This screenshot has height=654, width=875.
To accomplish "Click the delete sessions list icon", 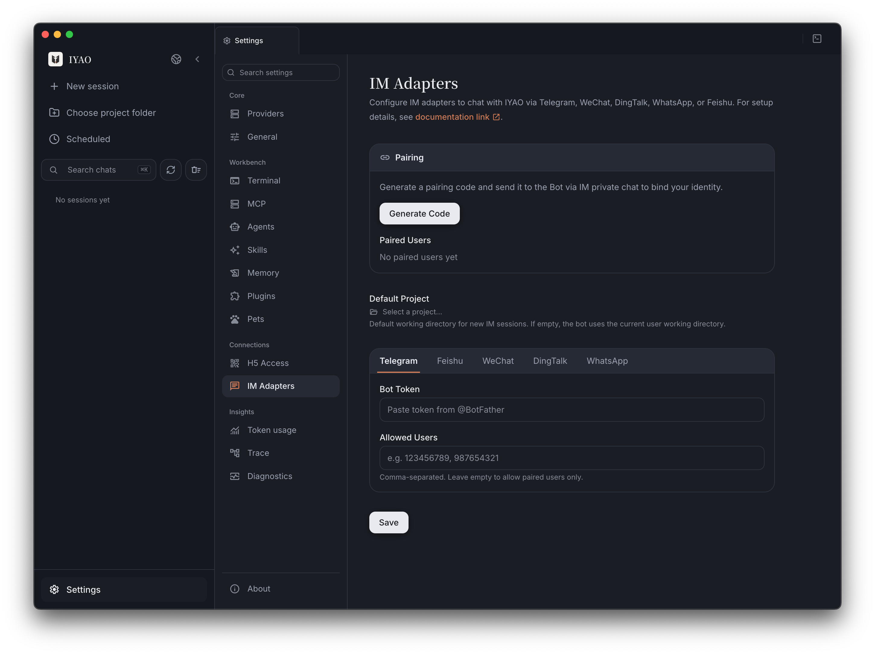I will [x=196, y=170].
